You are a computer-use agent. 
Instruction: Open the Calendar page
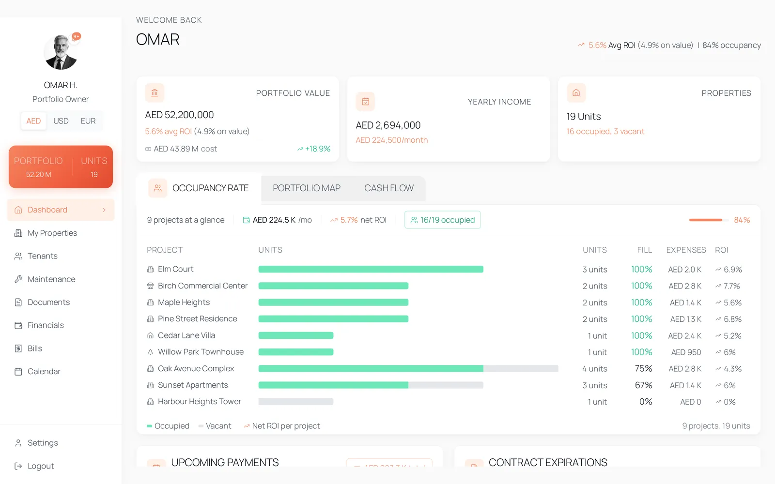(x=61, y=372)
